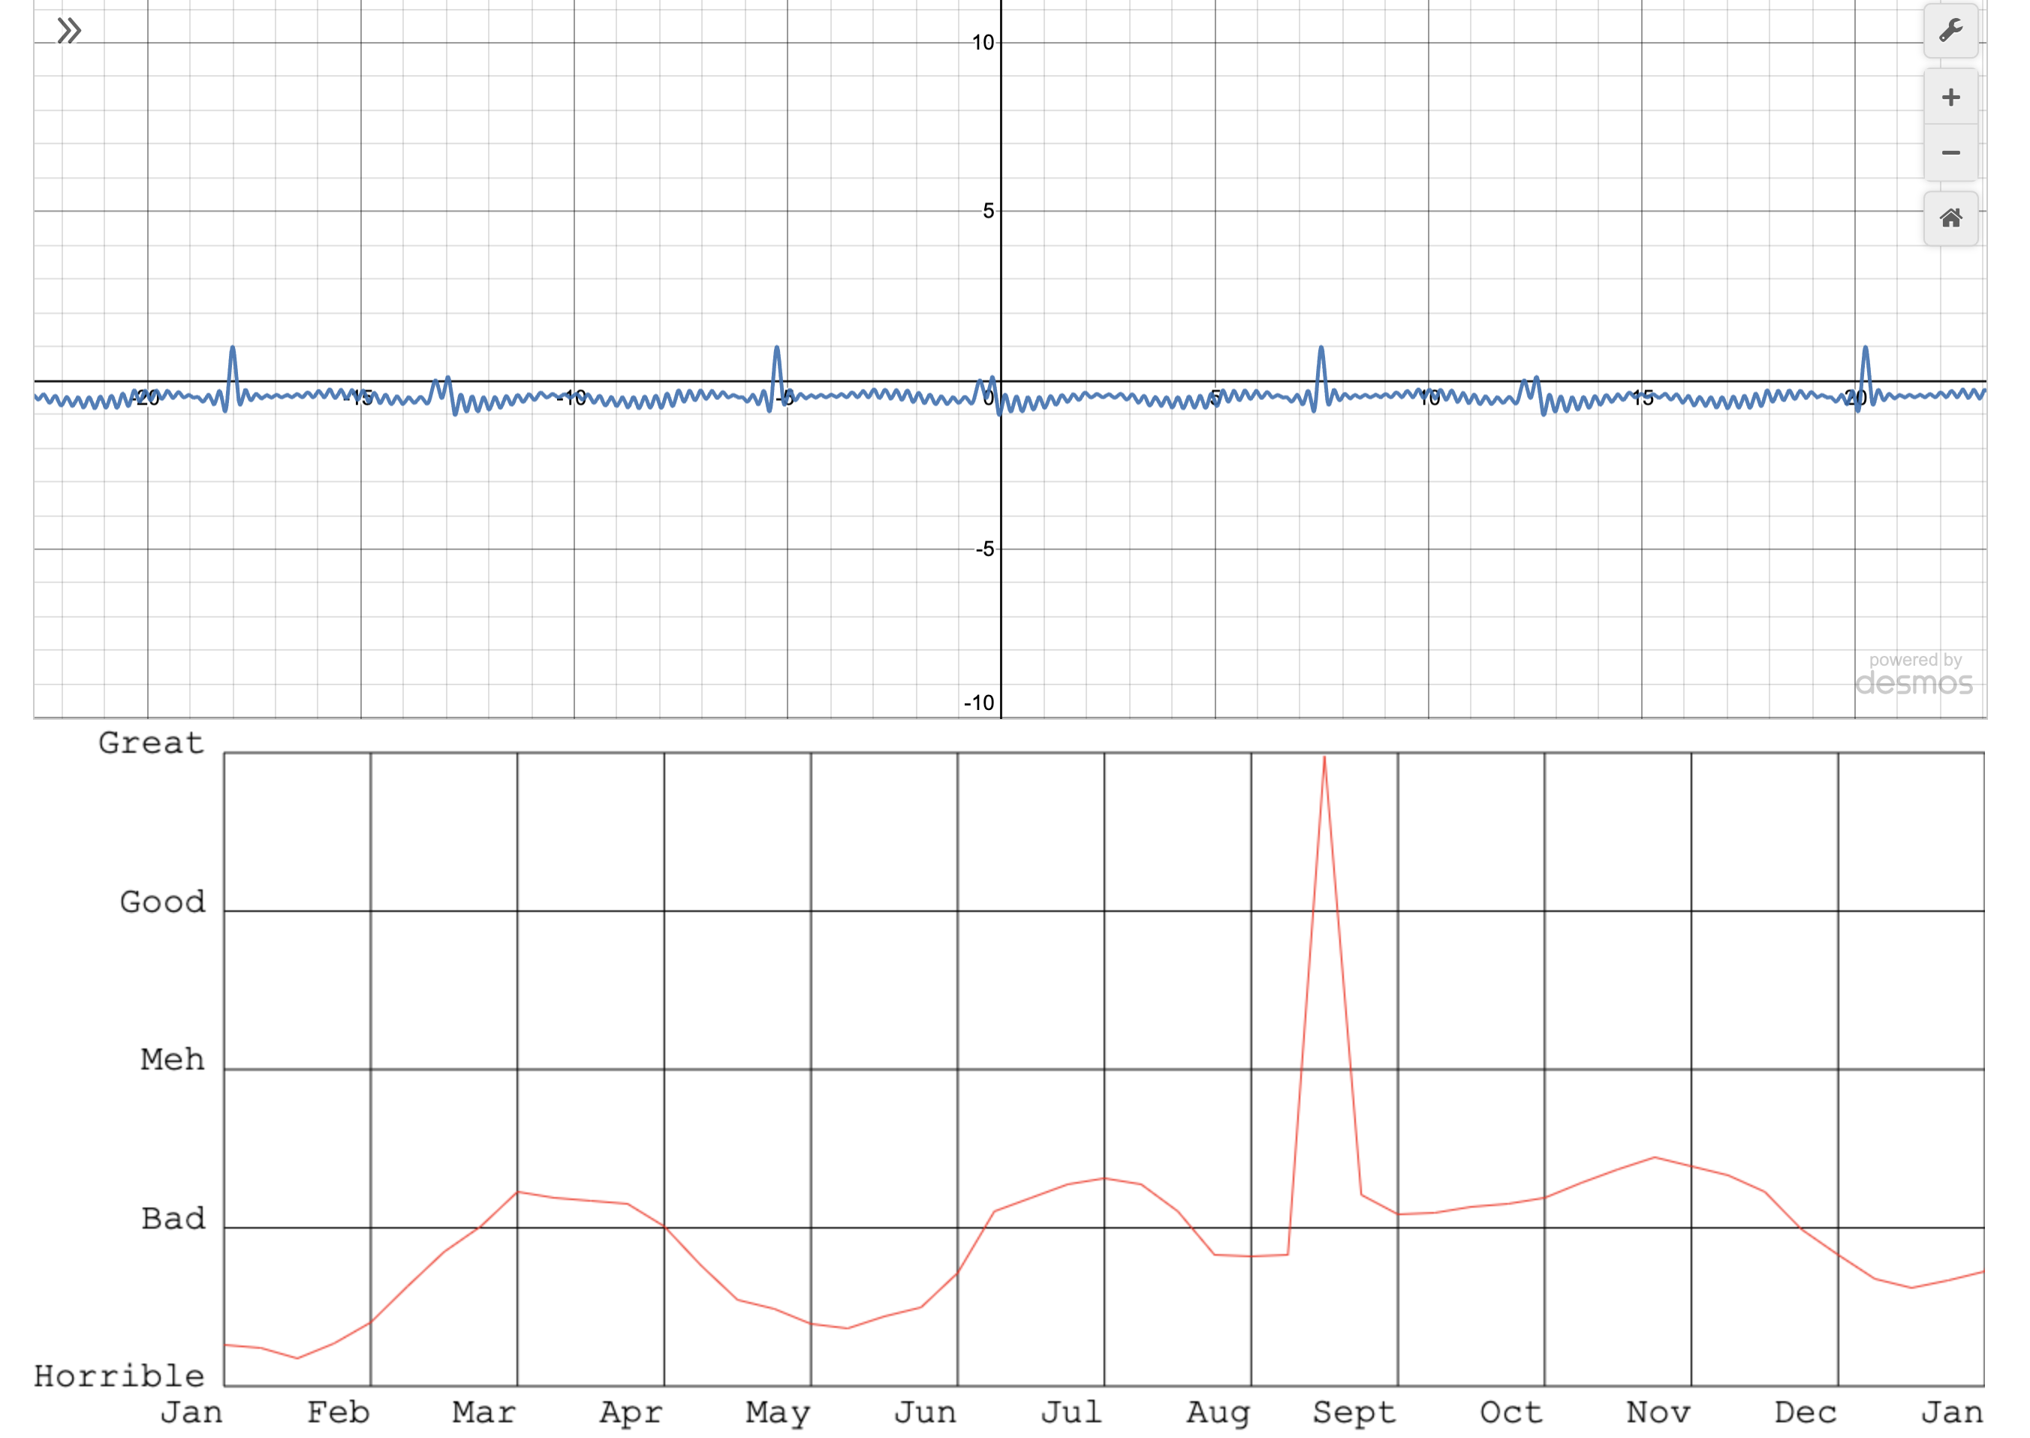
Task: Click the Feb month label
Action: tap(339, 1413)
